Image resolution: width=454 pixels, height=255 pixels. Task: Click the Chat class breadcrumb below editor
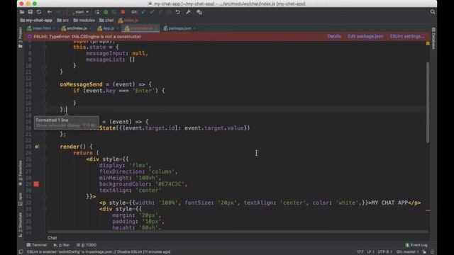[52, 238]
